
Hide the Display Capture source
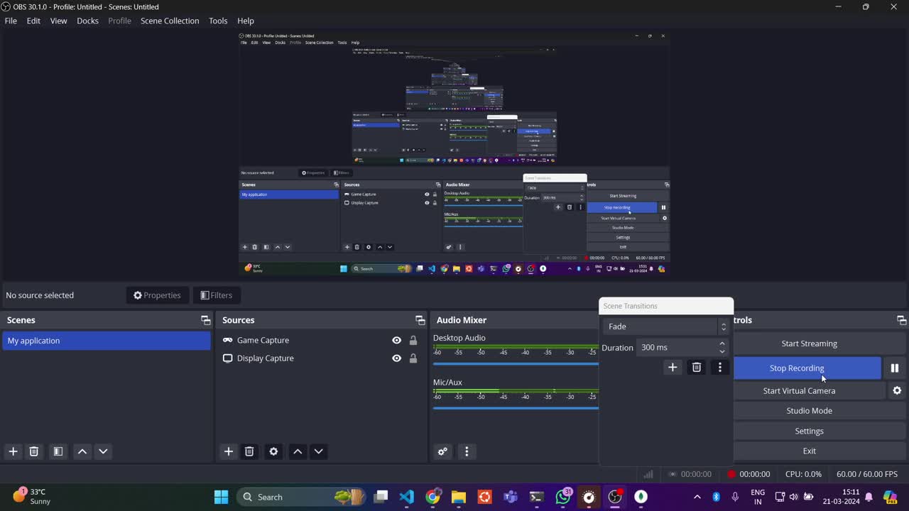pos(396,358)
